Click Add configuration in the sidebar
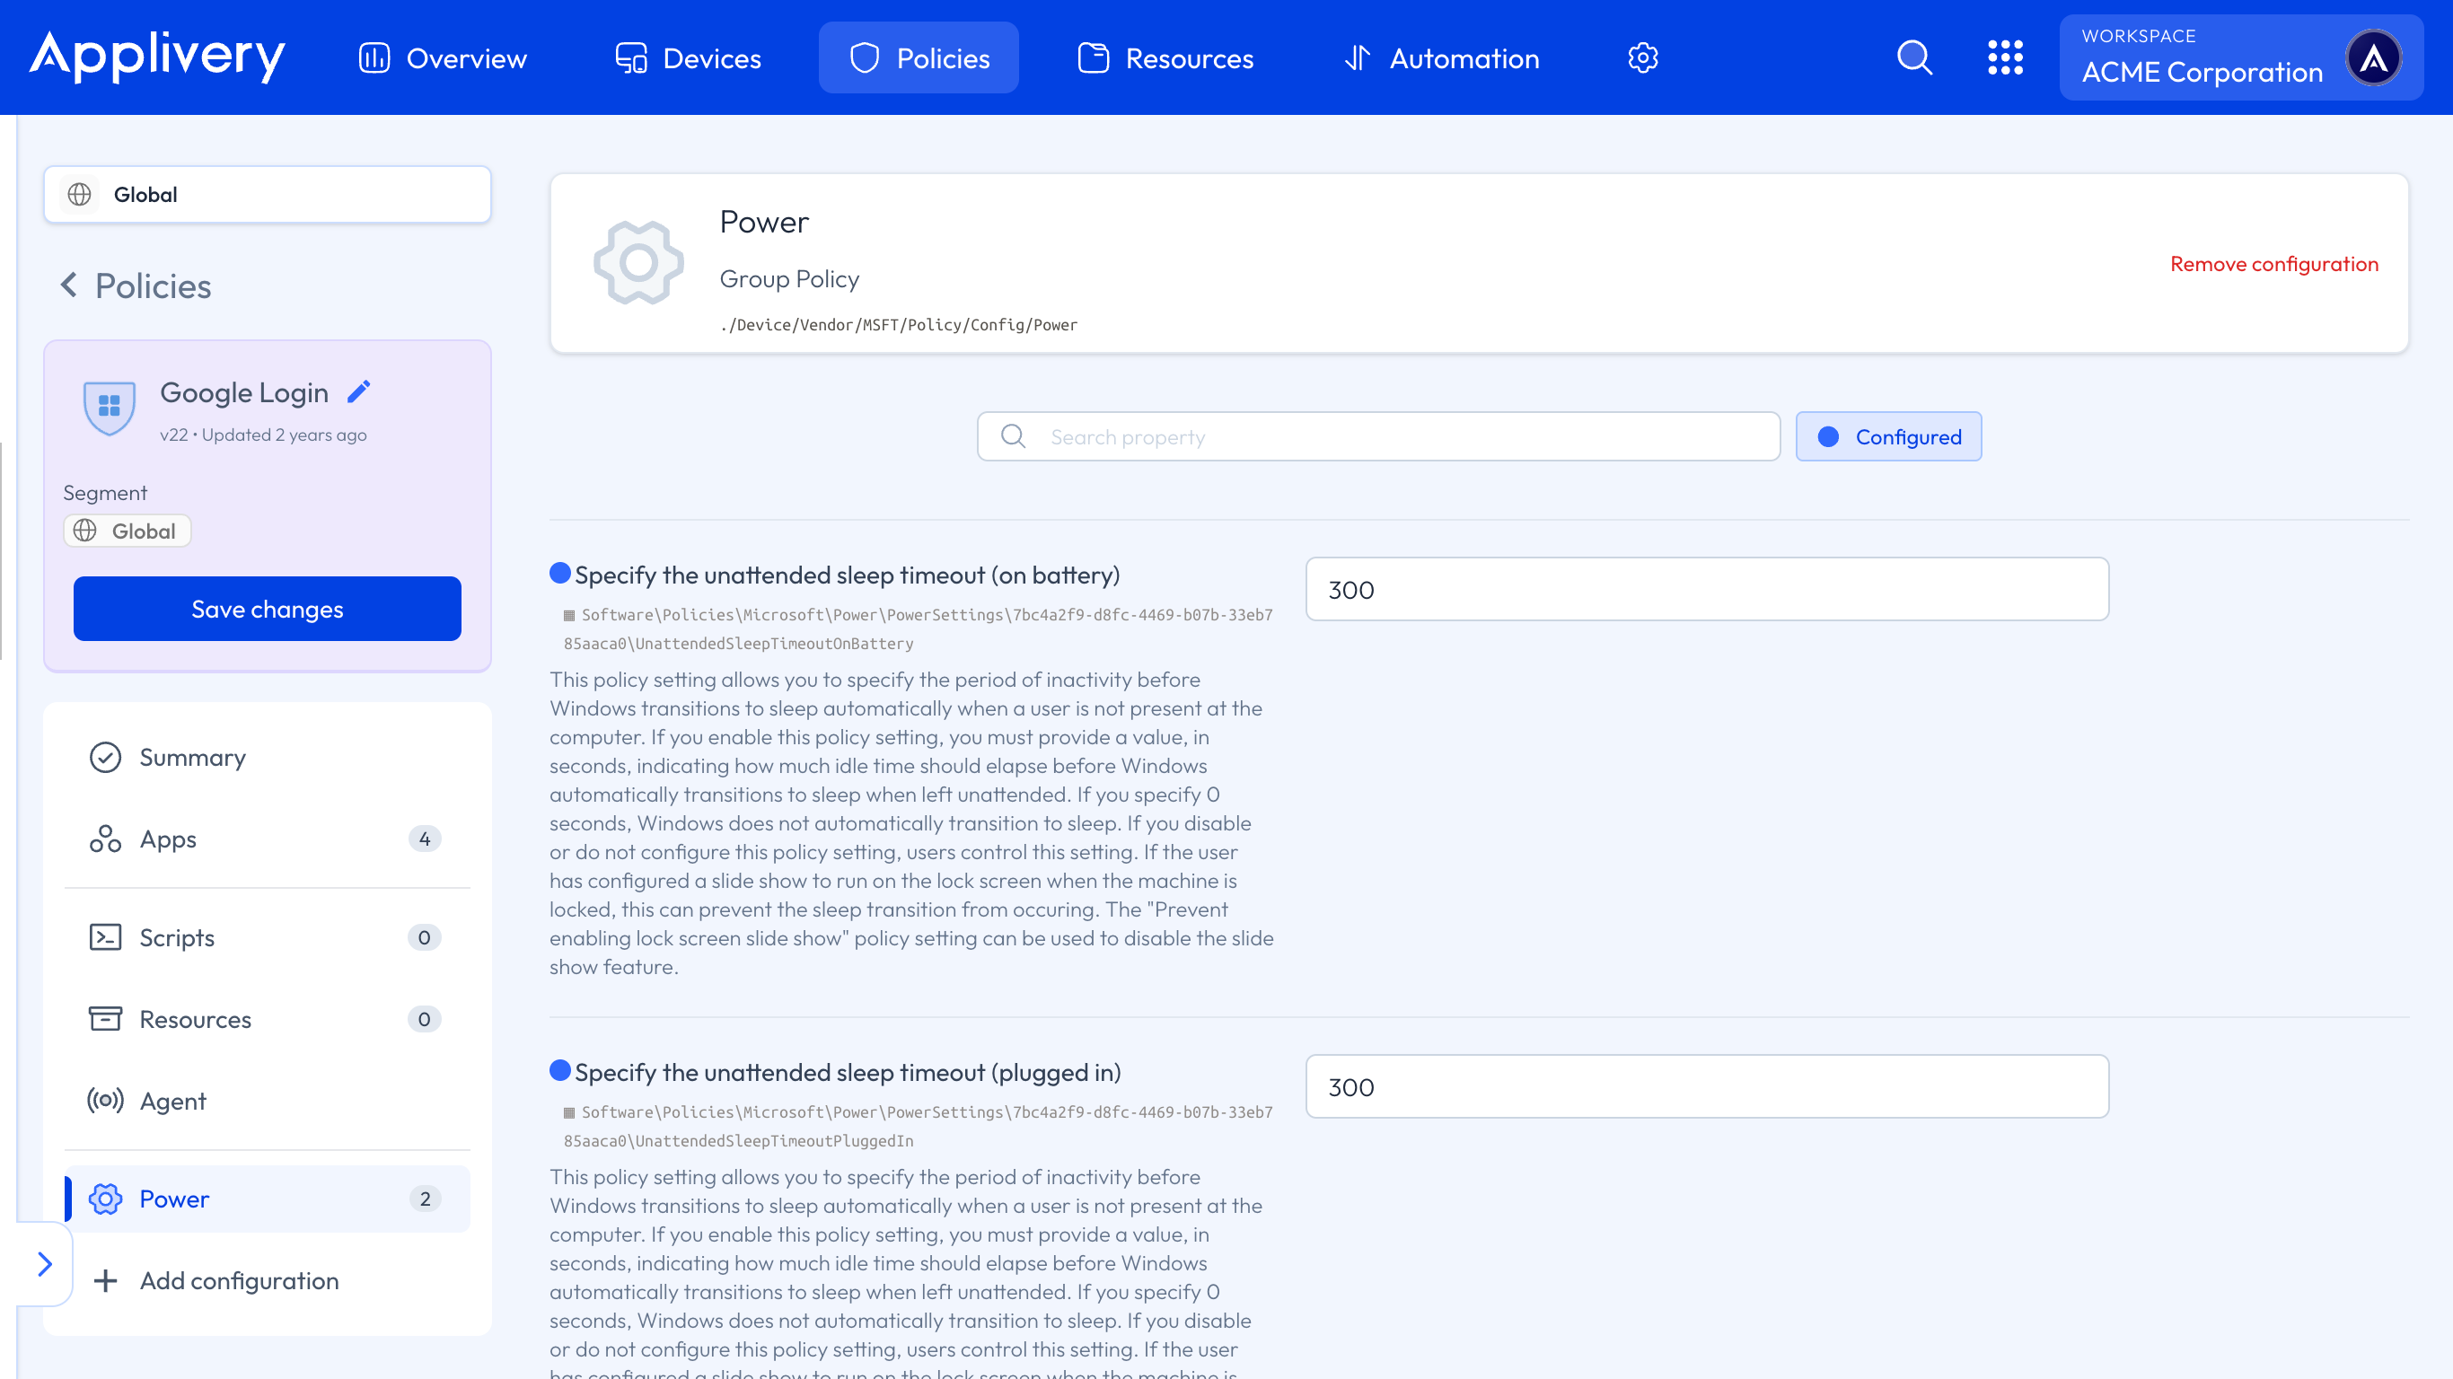 (x=238, y=1280)
